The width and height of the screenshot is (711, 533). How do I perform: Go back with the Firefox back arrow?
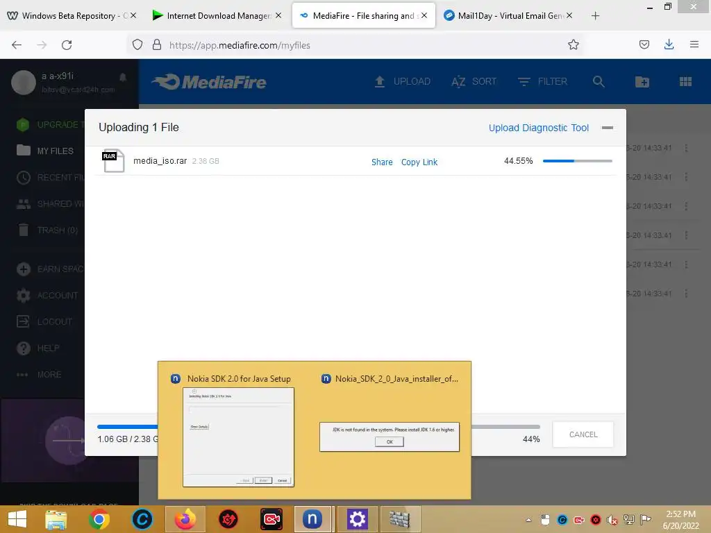(17, 45)
